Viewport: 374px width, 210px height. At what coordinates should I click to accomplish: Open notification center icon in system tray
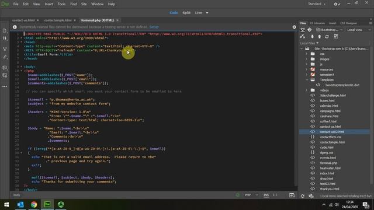366,205
